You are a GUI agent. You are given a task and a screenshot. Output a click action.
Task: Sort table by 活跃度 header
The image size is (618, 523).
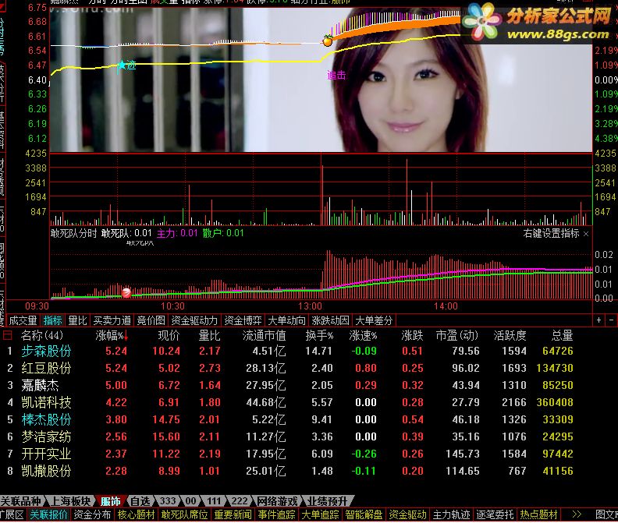(x=510, y=335)
